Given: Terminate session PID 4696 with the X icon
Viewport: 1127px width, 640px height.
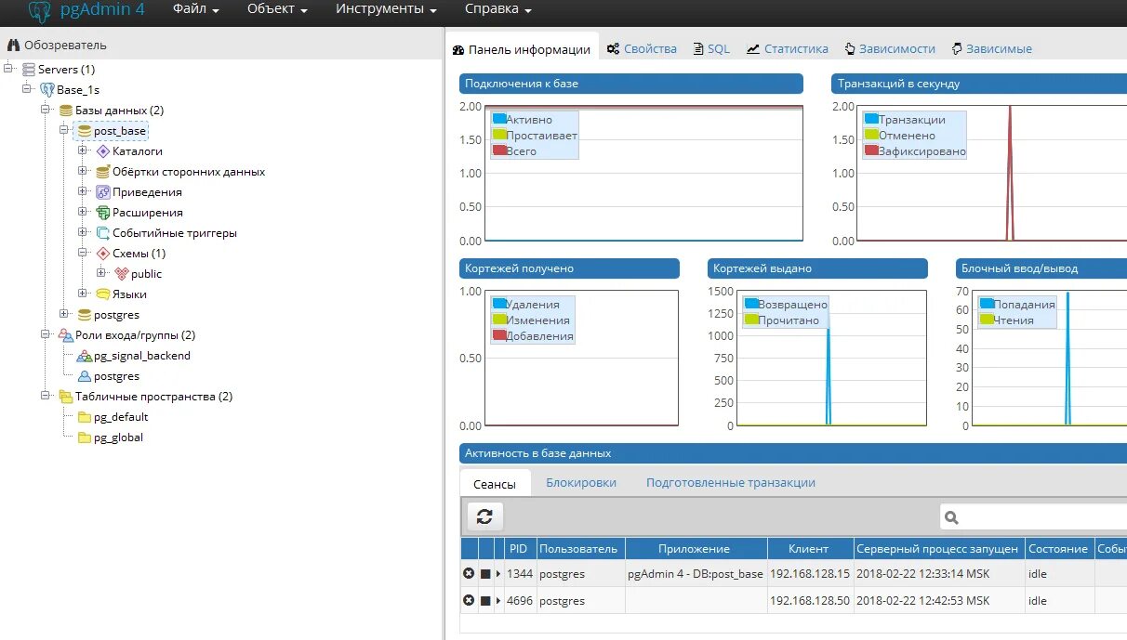Looking at the screenshot, I should point(469,601).
